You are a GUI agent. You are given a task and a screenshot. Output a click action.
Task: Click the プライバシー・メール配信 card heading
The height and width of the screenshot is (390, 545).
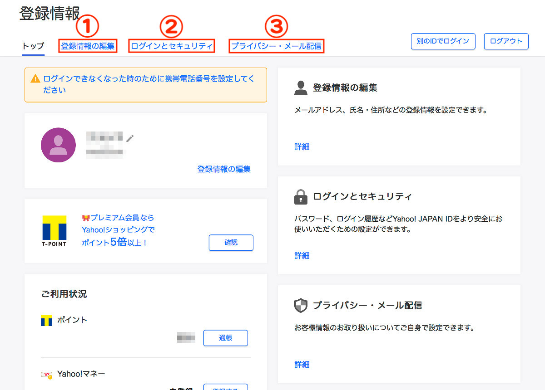tap(367, 306)
